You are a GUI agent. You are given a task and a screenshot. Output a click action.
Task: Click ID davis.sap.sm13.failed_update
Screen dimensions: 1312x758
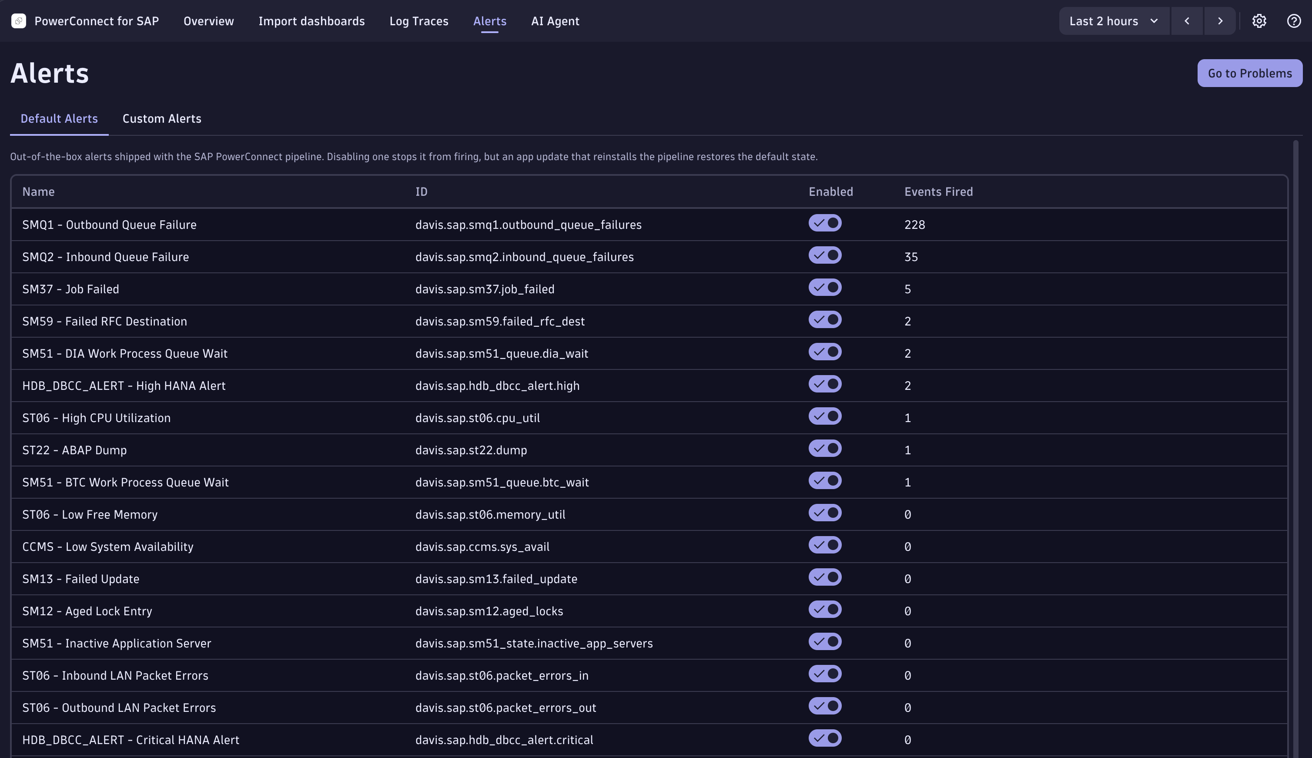(496, 579)
